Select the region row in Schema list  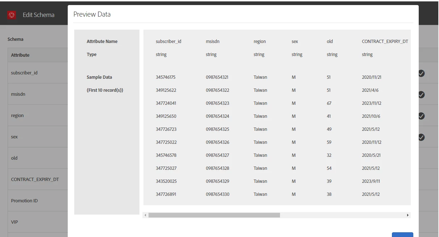[38, 115]
